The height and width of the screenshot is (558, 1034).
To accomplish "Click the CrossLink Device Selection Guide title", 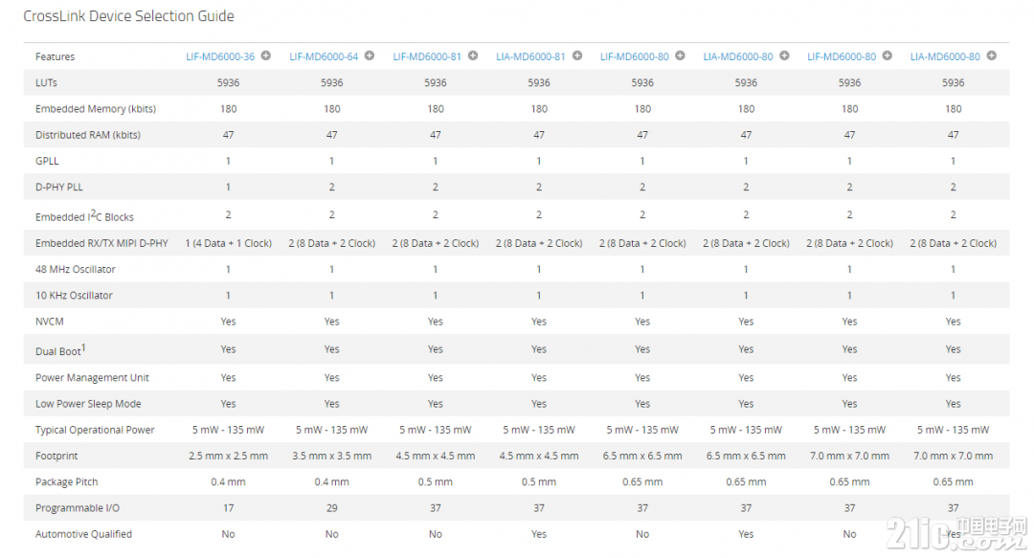I will pyautogui.click(x=128, y=16).
